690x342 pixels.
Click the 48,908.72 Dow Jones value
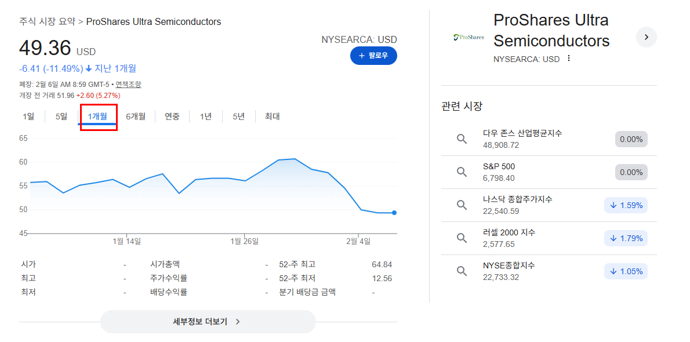coord(501,145)
